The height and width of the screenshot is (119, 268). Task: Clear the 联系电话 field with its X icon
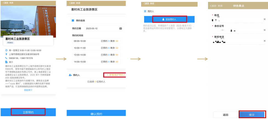264,41
